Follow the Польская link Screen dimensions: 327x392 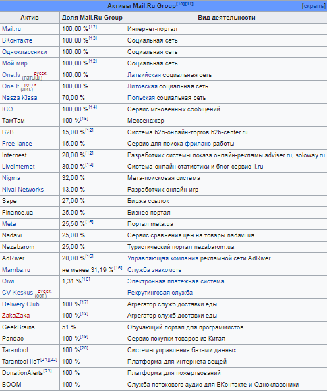[141, 98]
